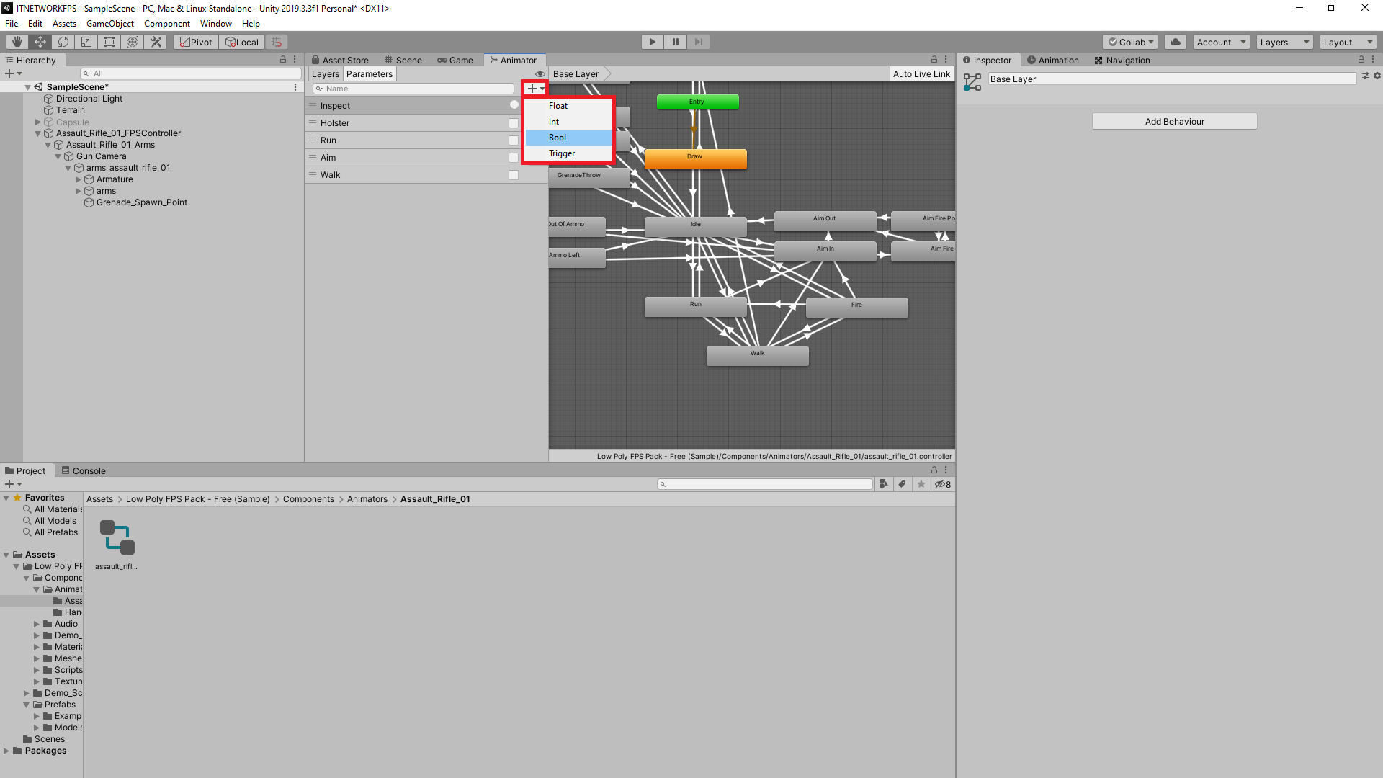Click the favorites star icon in Project search bar
Image resolution: width=1383 pixels, height=778 pixels.
pyautogui.click(x=921, y=483)
